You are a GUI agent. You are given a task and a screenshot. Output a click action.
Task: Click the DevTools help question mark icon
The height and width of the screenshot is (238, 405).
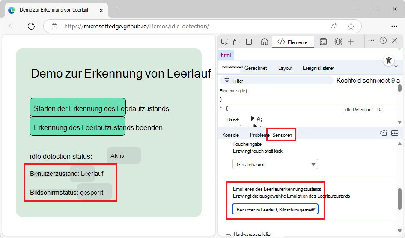pos(383,40)
